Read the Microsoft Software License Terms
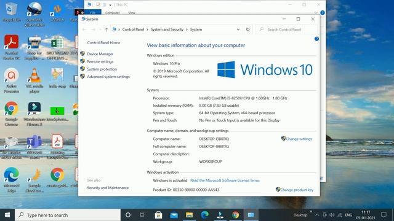 (225, 180)
